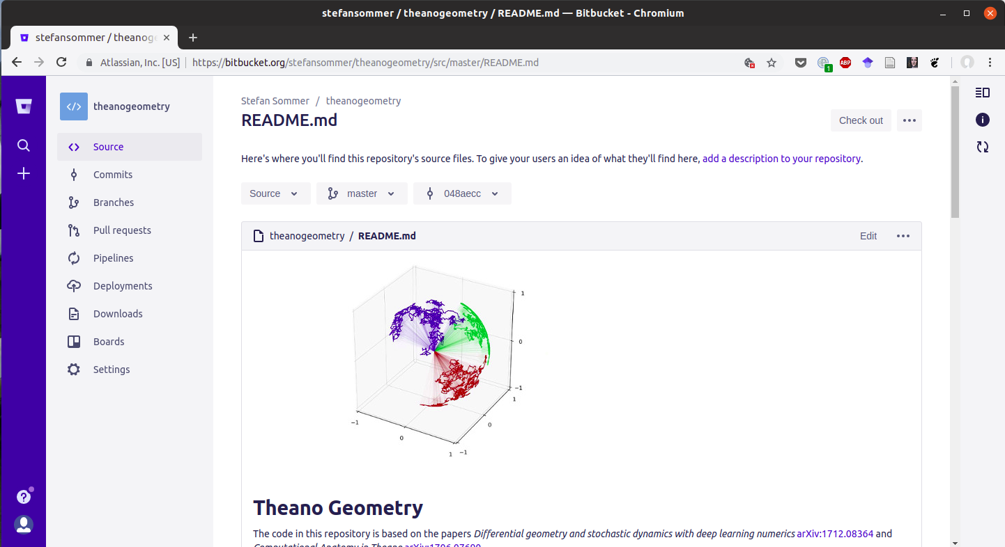
Task: Click the arXiv:1712.08364 link
Action: coord(835,534)
